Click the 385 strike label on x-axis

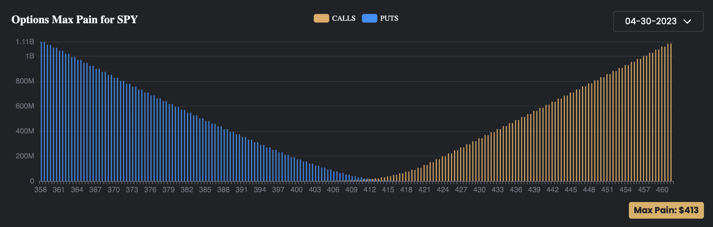tap(205, 190)
